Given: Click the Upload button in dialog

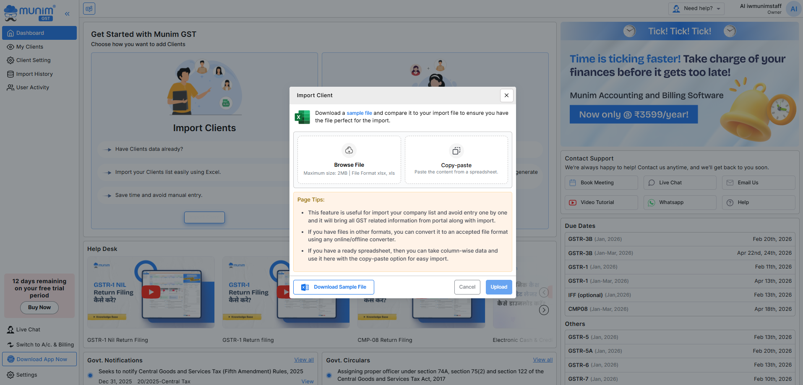Looking at the screenshot, I should [498, 287].
